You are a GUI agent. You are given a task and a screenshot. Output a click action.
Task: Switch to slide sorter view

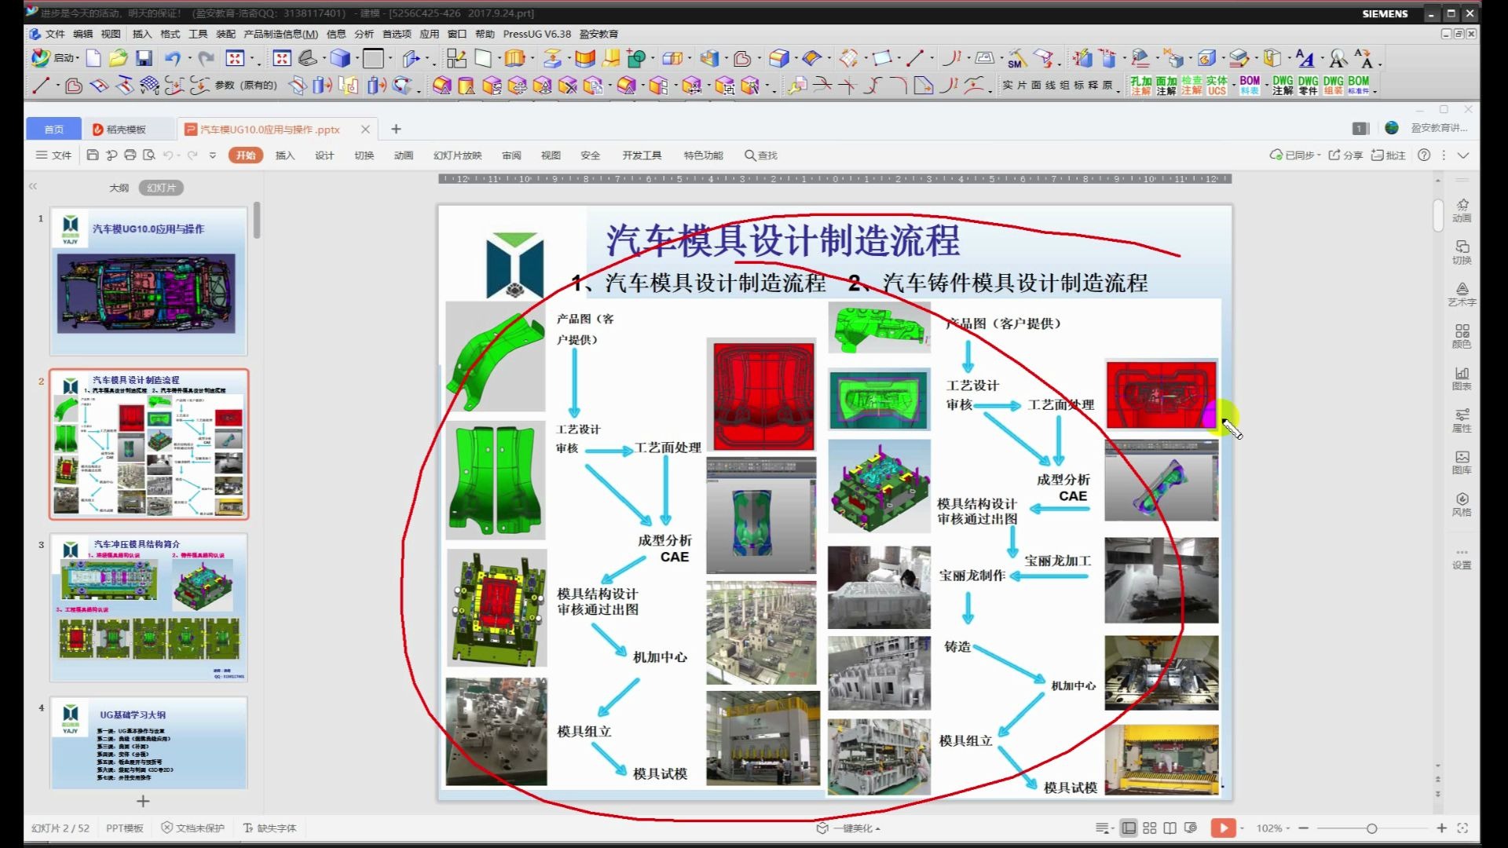pyautogui.click(x=1150, y=828)
